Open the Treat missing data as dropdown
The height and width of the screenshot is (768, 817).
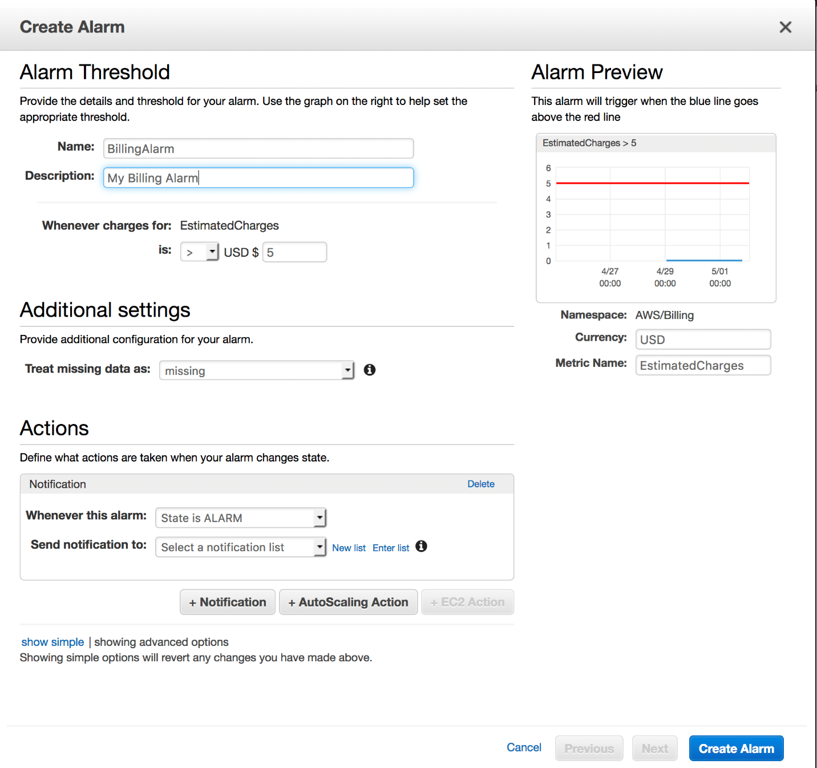pos(256,370)
